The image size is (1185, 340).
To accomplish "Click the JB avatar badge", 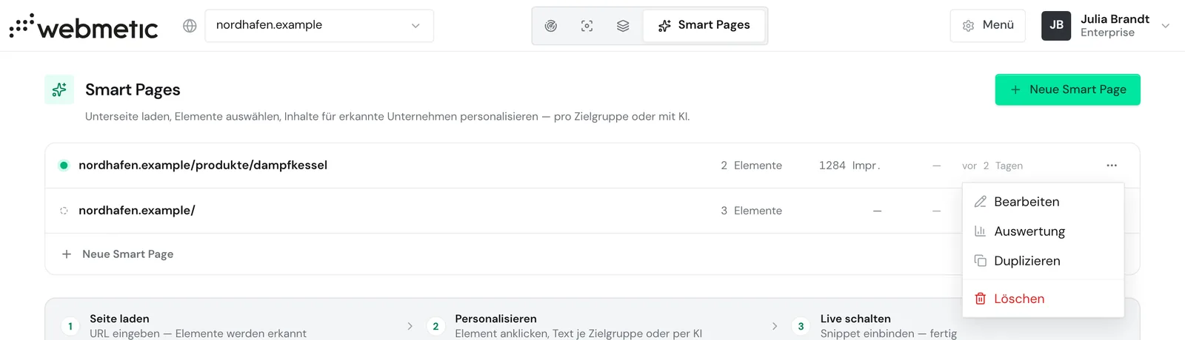I will pyautogui.click(x=1056, y=26).
